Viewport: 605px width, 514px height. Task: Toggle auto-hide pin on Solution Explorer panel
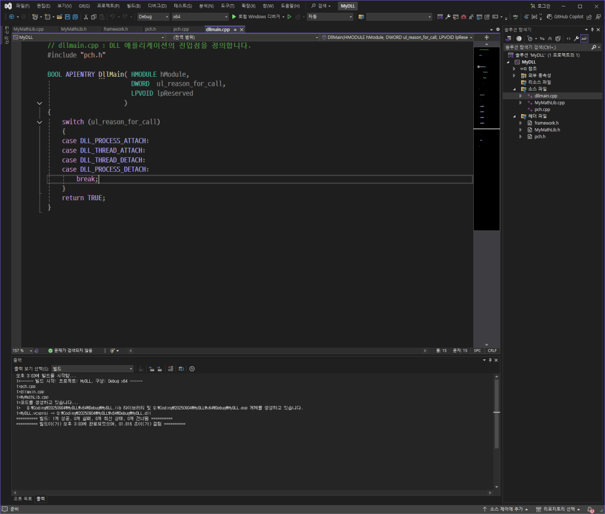pos(593,29)
